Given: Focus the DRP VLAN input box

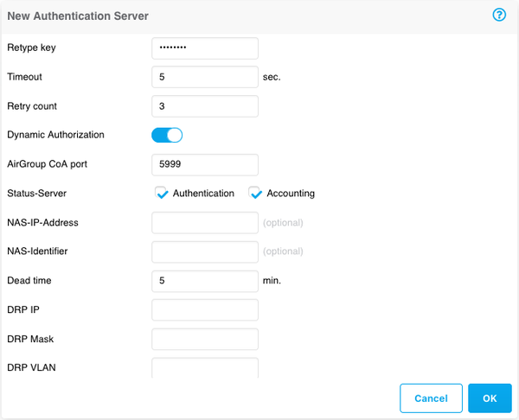Looking at the screenshot, I should [205, 367].
